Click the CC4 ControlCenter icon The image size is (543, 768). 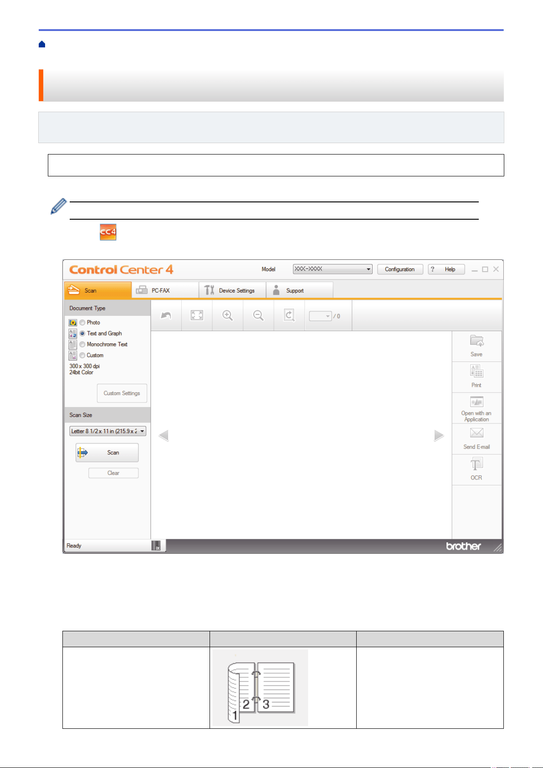108,232
